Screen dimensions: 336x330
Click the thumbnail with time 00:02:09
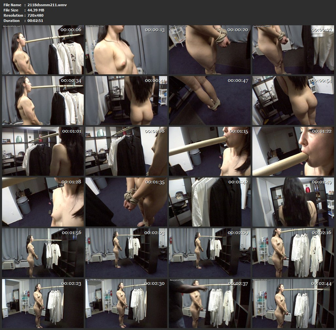coord(209,253)
